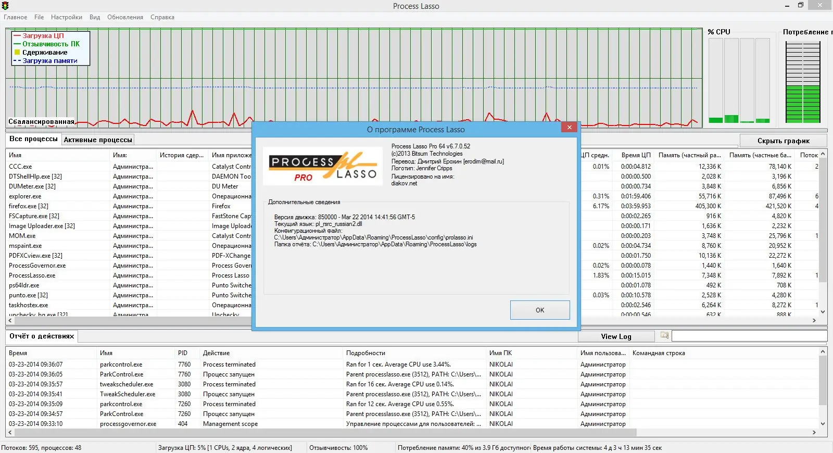Select the ps64ldr.exe process
This screenshot has width=833, height=453.
tap(24, 285)
